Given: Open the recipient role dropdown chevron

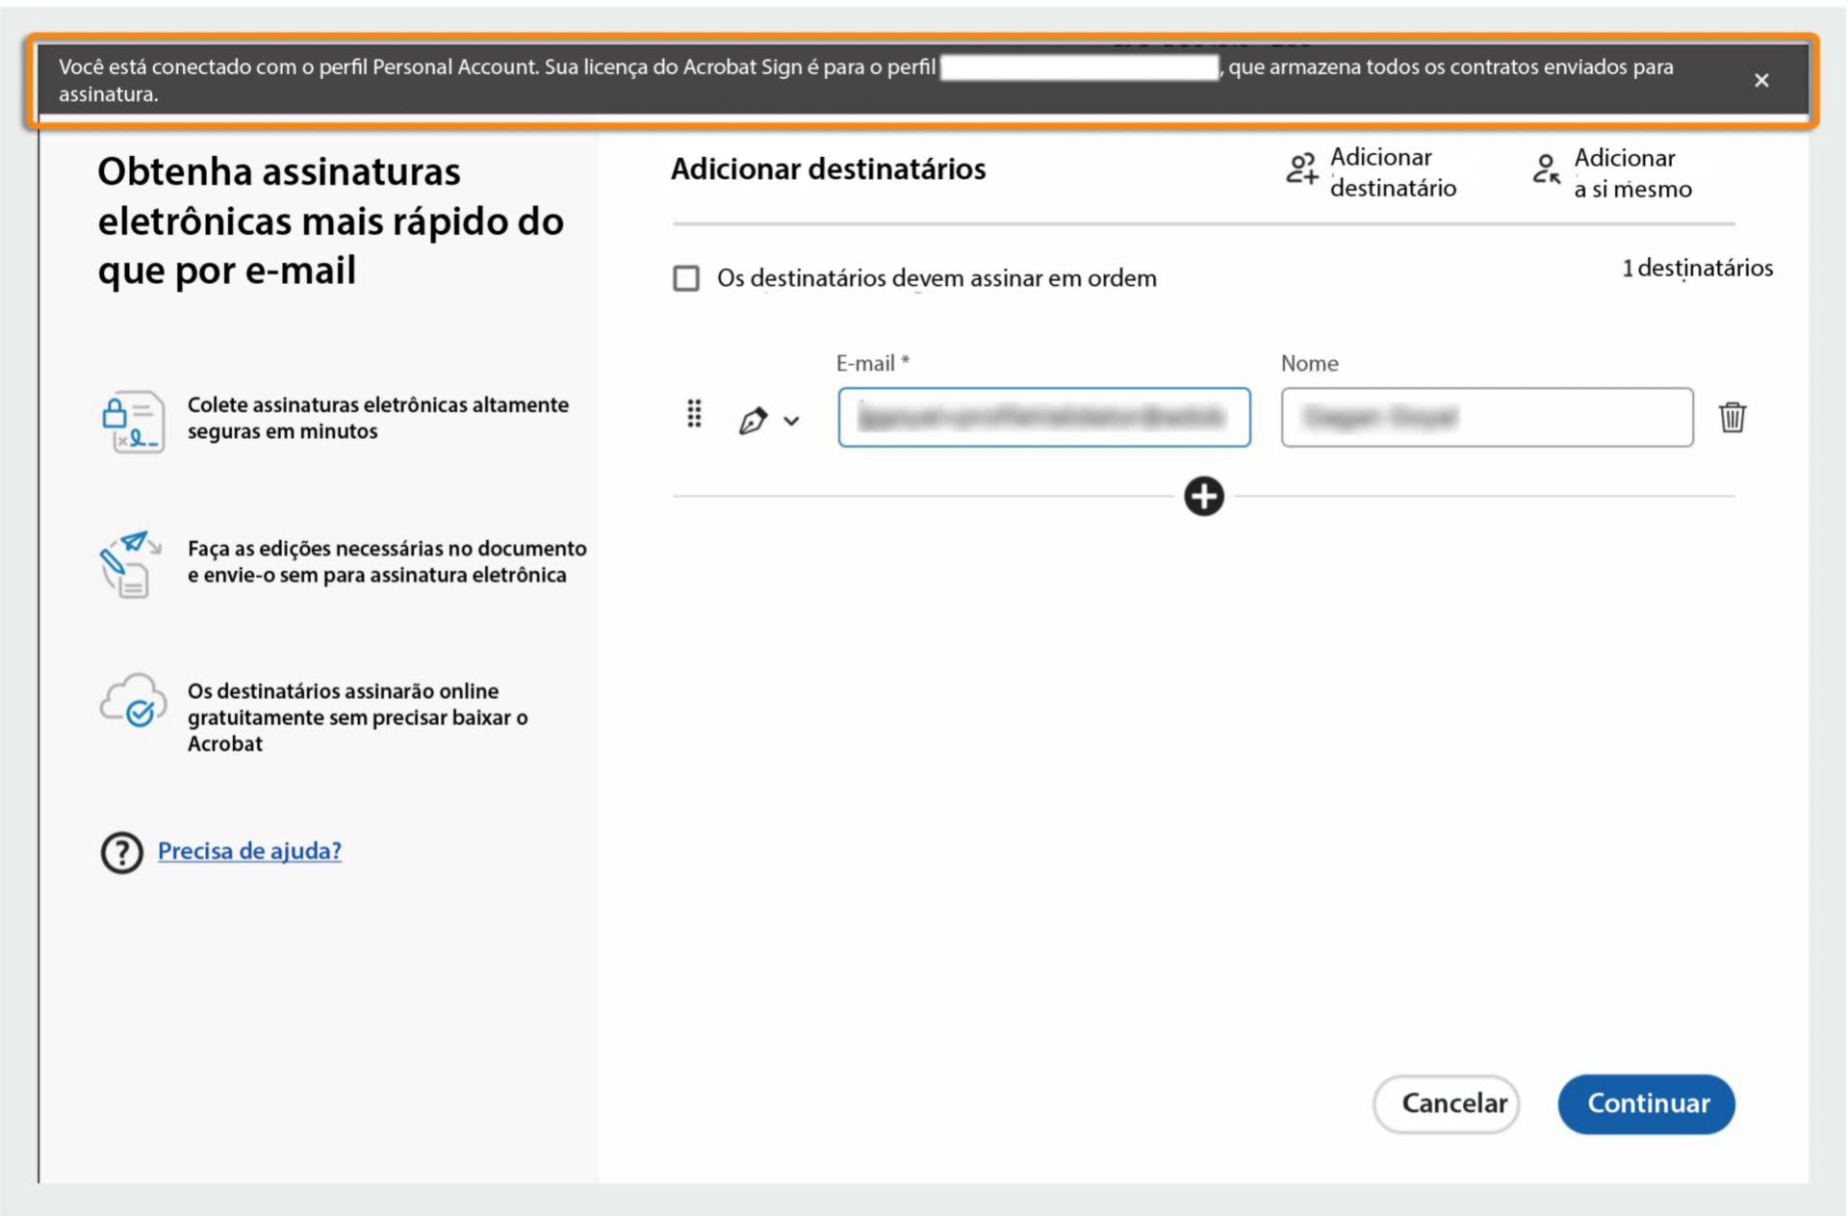Looking at the screenshot, I should [792, 421].
